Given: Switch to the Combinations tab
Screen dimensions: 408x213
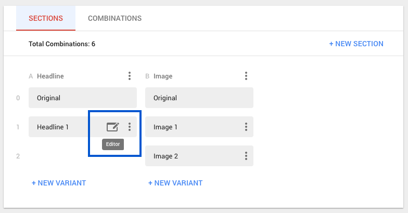Looking at the screenshot, I should pos(114,18).
